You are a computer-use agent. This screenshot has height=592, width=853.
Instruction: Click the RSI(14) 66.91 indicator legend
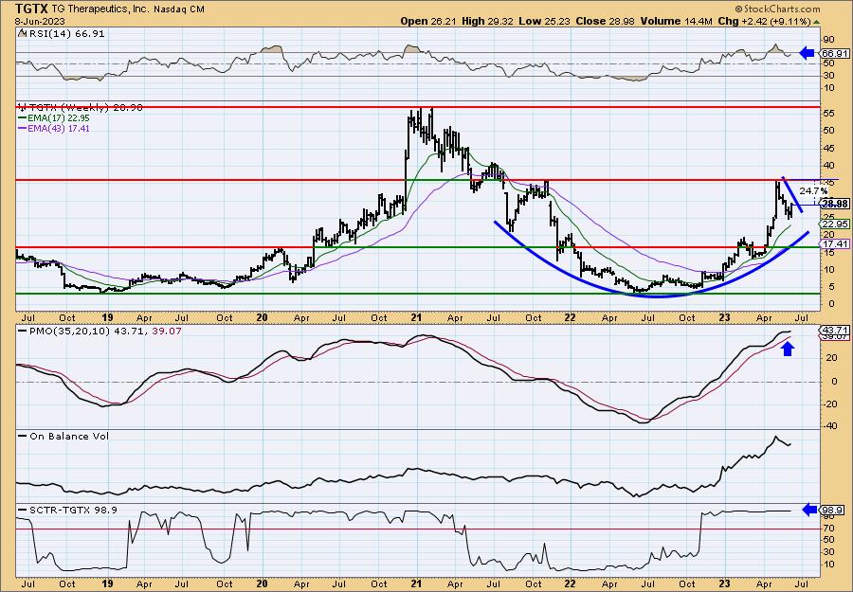coord(61,34)
